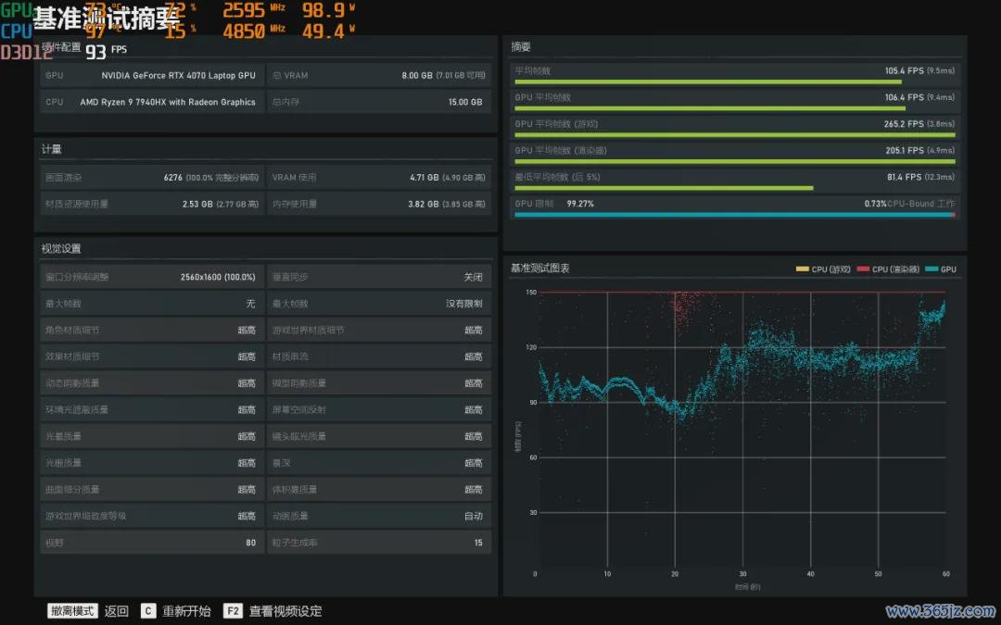Select the 视野 row with value 80
This screenshot has width=1001, height=625.
click(150, 543)
